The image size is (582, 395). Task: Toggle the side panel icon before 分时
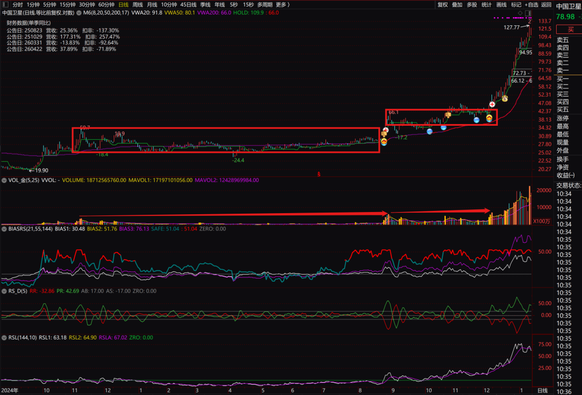[x=5, y=5]
